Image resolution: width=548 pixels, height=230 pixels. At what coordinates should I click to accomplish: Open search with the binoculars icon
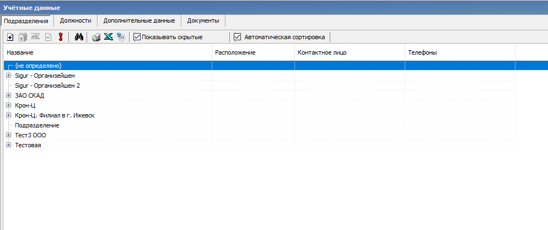79,37
